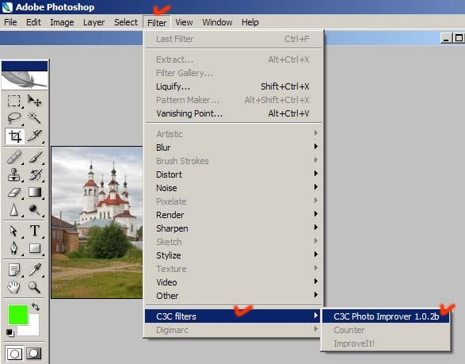Select the Move tool
The width and height of the screenshot is (465, 364).
click(34, 101)
